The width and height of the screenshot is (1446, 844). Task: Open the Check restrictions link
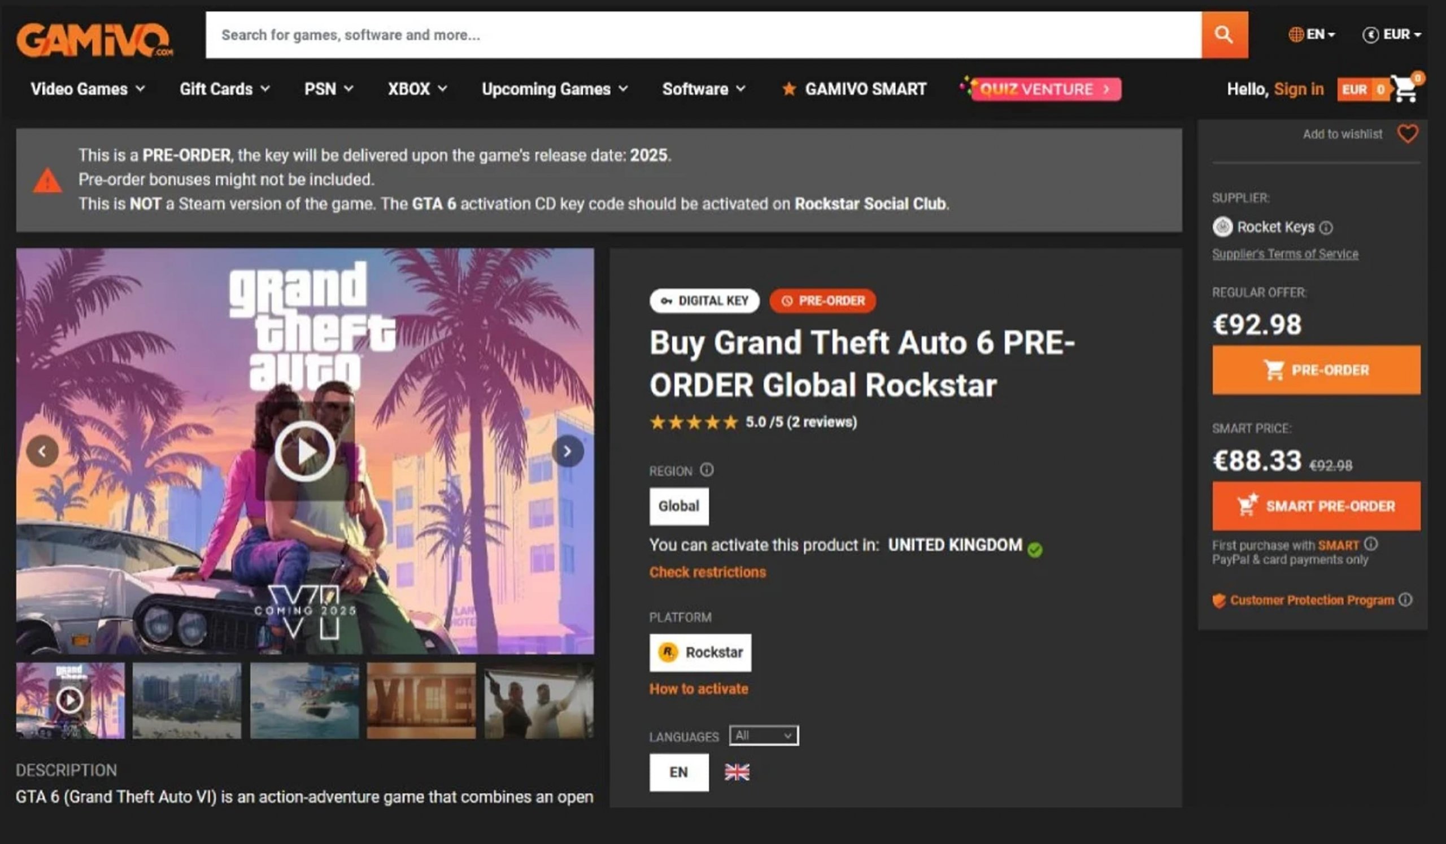click(708, 572)
